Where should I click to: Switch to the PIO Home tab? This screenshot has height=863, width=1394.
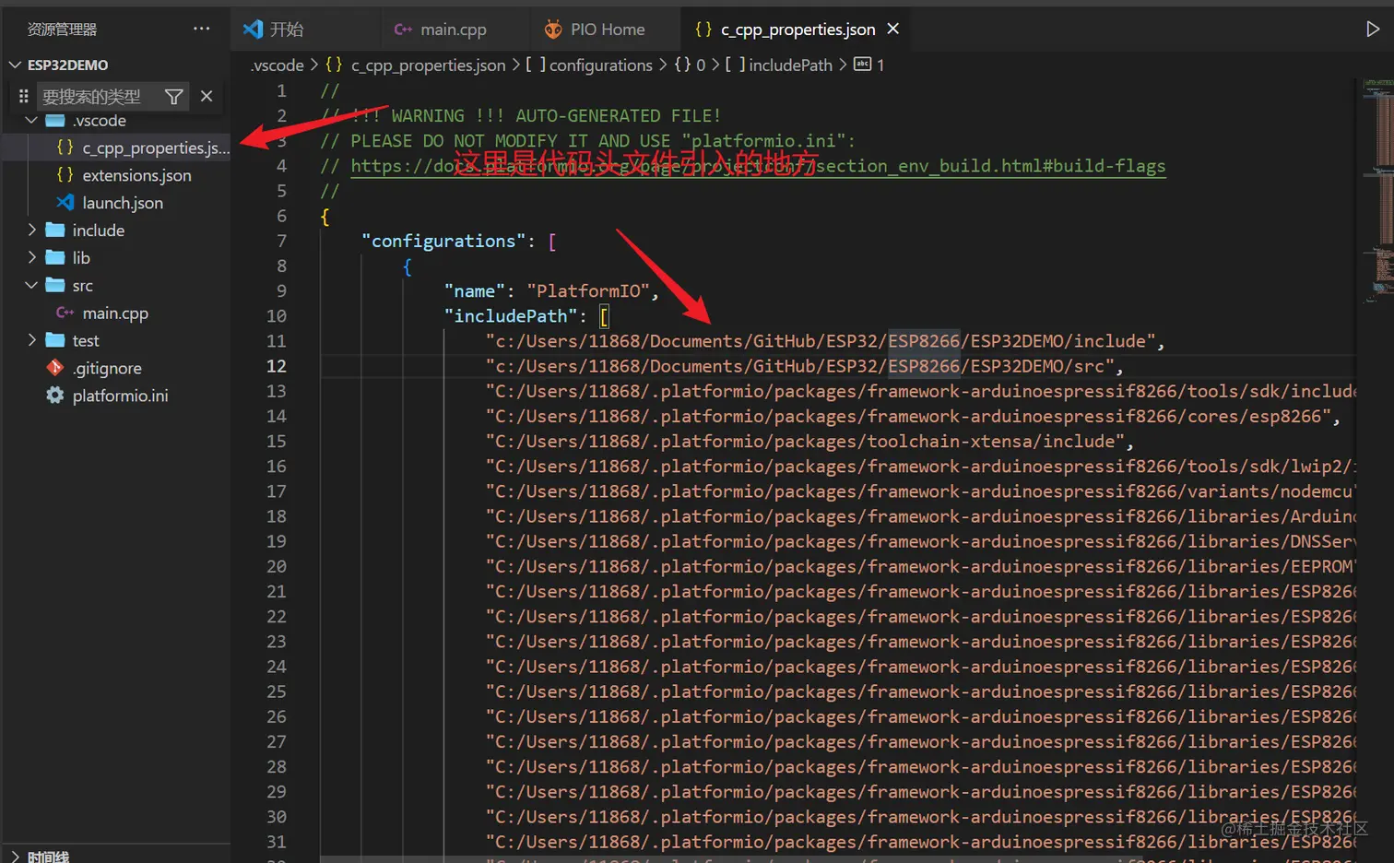pos(607,30)
